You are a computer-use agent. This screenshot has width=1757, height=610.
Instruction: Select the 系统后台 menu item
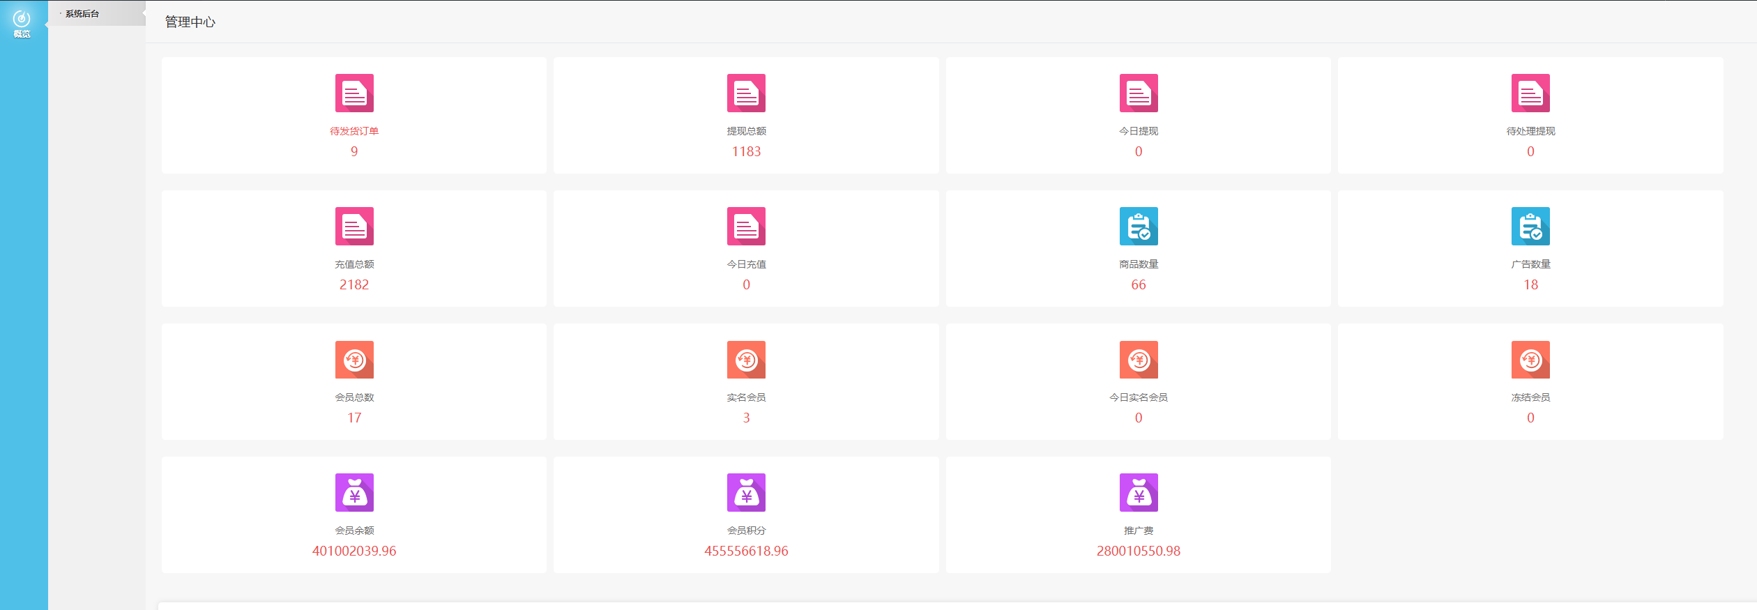(82, 14)
